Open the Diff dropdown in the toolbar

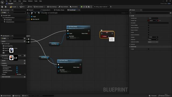pyautogui.click(x=22, y=7)
